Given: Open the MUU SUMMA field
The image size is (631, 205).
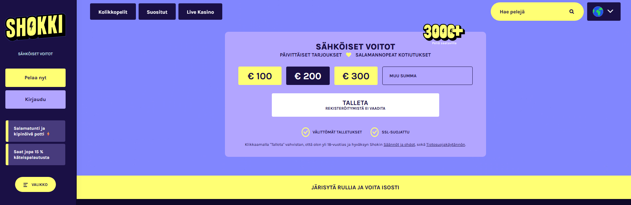Looking at the screenshot, I should coord(427,76).
